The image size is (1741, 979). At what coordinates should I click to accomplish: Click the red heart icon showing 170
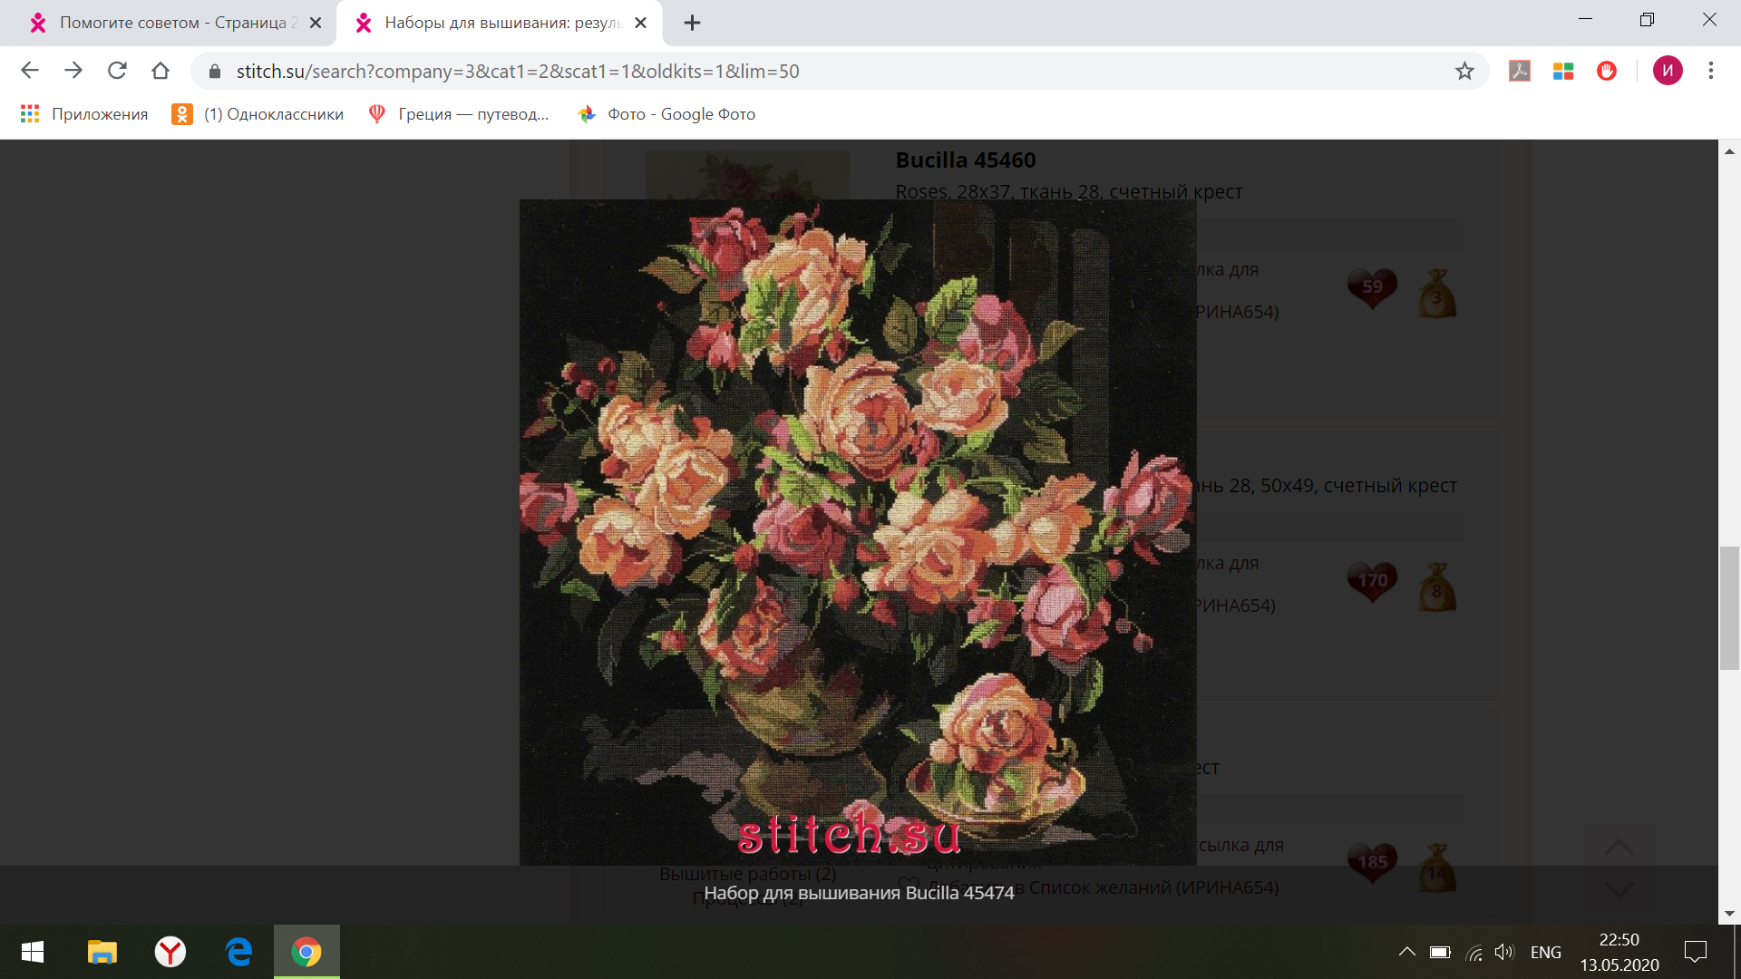click(x=1372, y=581)
